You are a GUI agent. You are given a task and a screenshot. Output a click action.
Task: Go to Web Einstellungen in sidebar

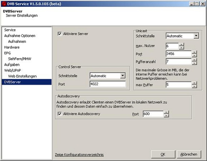(22, 76)
